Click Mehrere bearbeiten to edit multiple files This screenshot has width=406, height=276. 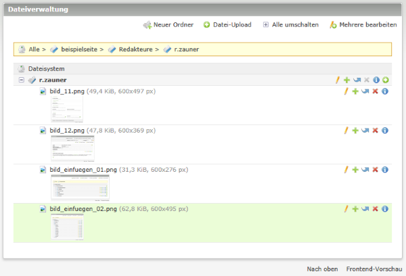(x=363, y=25)
